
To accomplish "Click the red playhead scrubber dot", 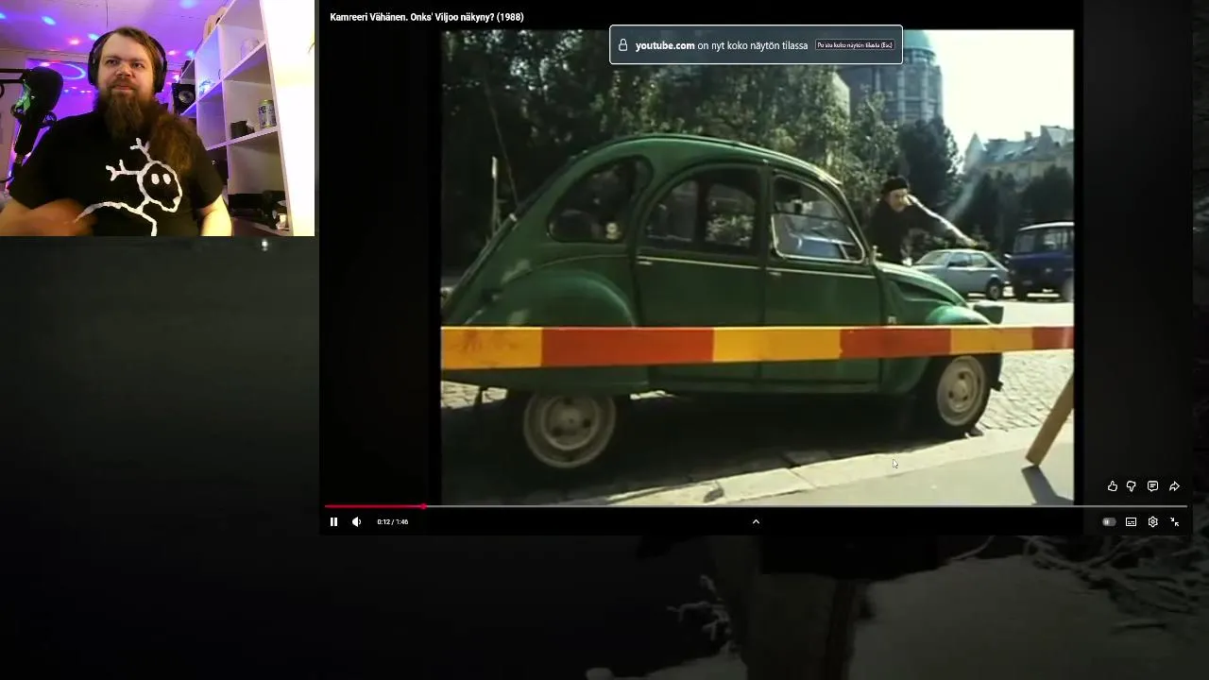I will [x=423, y=507].
